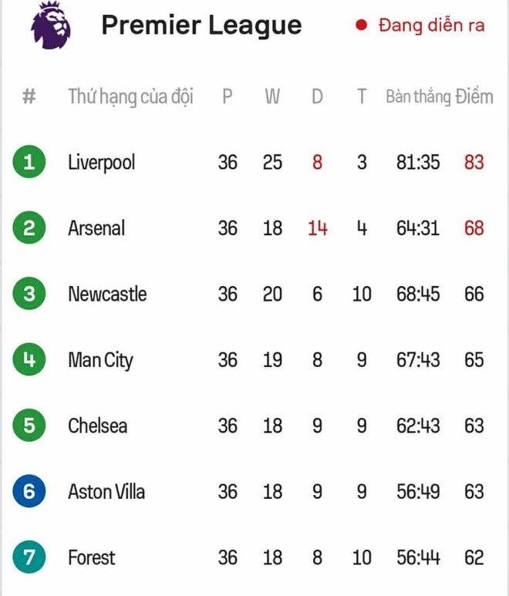
Task: Open the Arsenal team entry
Action: (x=96, y=228)
